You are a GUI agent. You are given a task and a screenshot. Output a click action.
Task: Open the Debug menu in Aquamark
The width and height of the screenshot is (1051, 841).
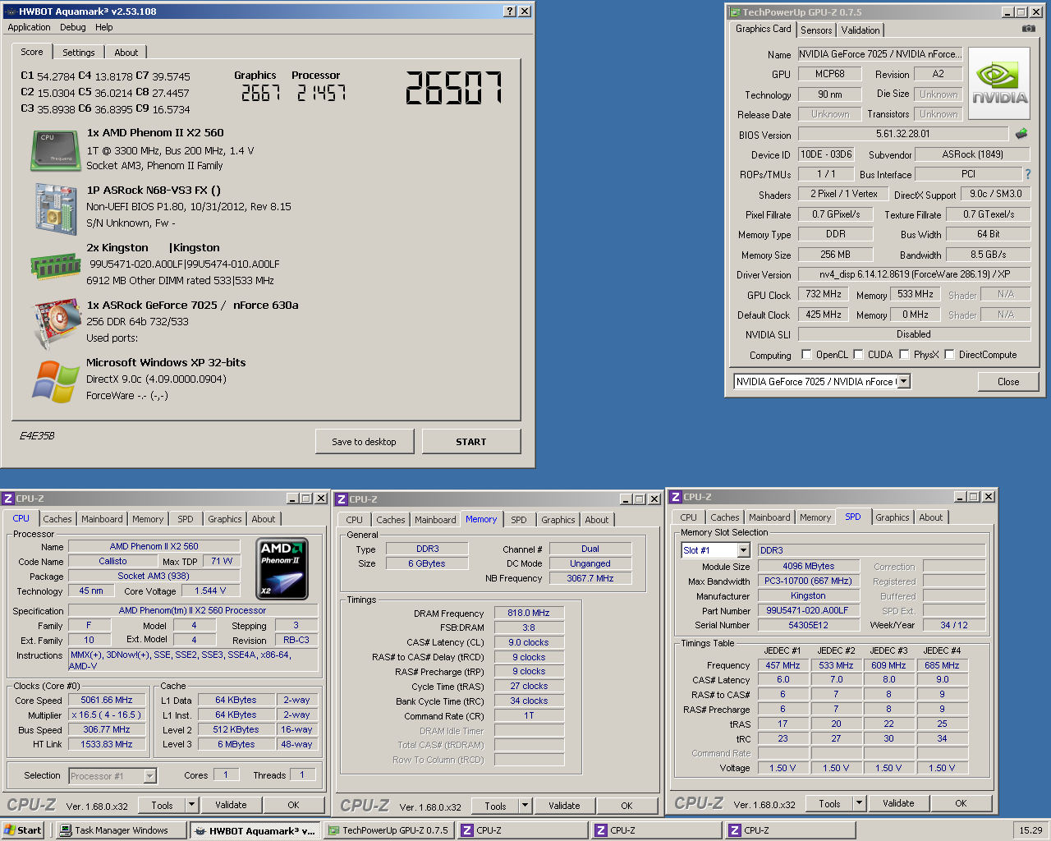73,27
